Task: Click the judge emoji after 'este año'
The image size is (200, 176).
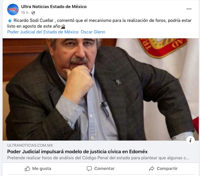Action: 63,27
